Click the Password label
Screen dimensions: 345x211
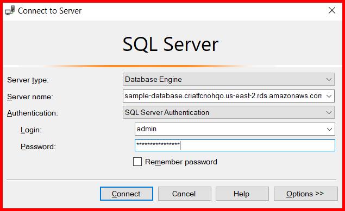[x=38, y=146]
